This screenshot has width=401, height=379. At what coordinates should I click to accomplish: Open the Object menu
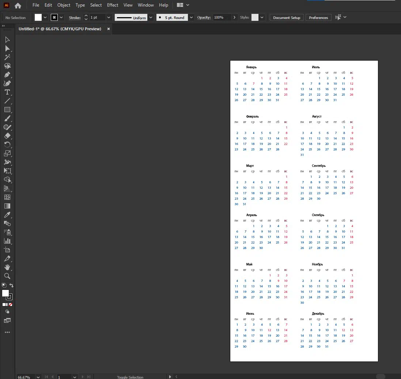click(64, 5)
